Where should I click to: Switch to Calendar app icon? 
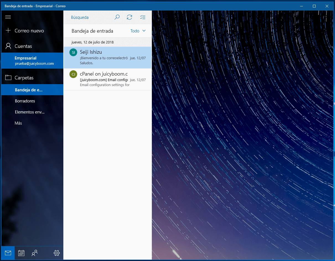click(21, 253)
